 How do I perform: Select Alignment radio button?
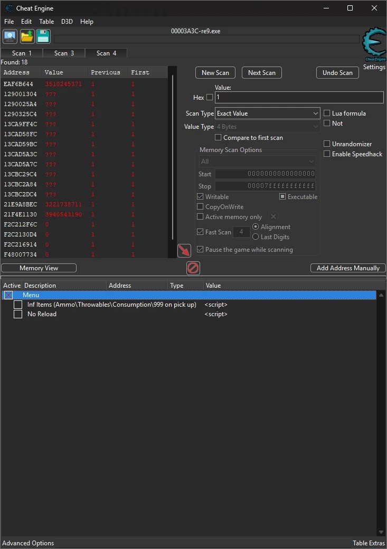tap(256, 227)
